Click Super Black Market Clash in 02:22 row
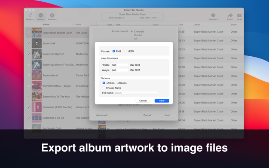The width and height of the screenshot is (269, 168). 208,58
